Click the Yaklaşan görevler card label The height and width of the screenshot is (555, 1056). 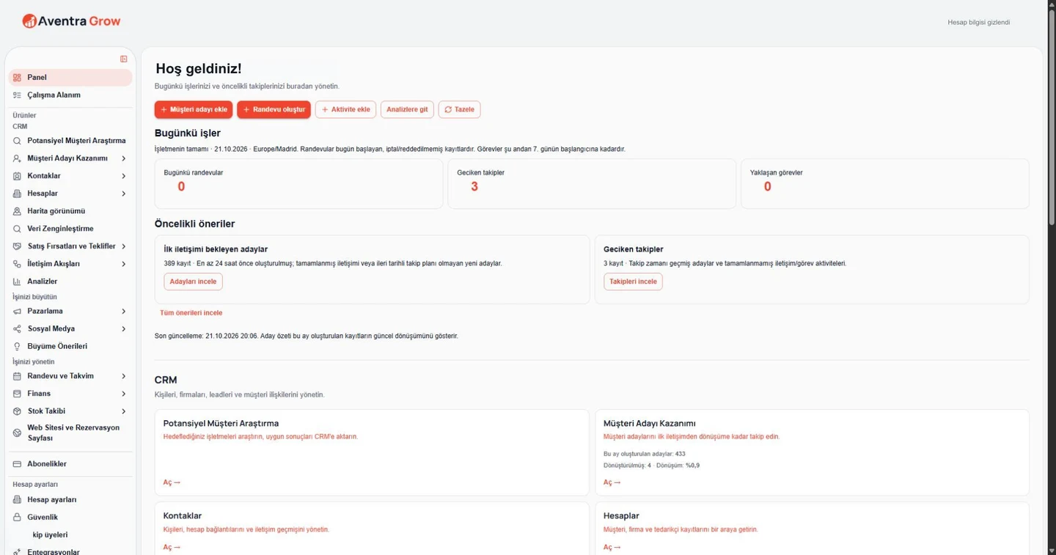tap(776, 173)
